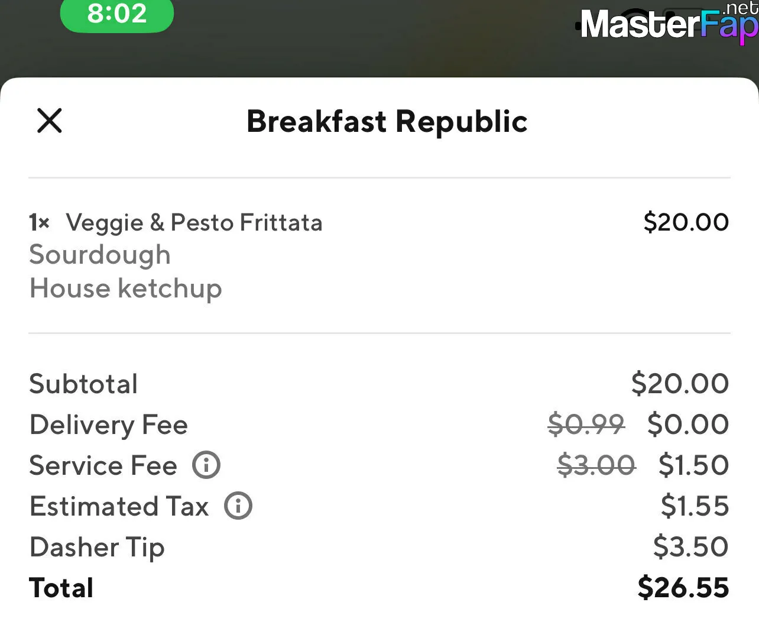The height and width of the screenshot is (638, 759).
Task: Tap the Subtotal row label
Action: pyautogui.click(x=83, y=384)
